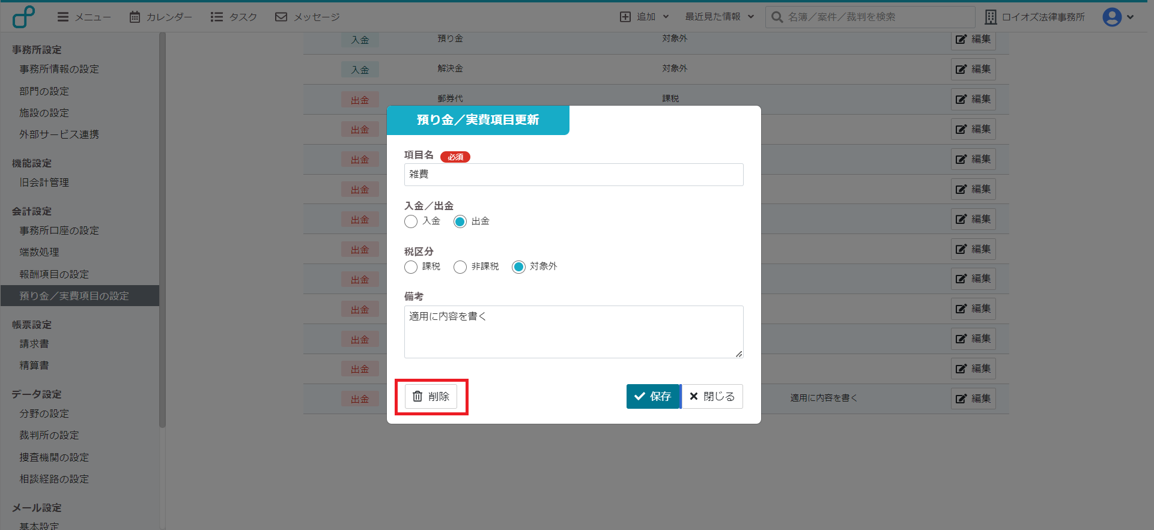
Task: Go to 事務所口座の設定 sidebar item
Action: click(x=59, y=230)
